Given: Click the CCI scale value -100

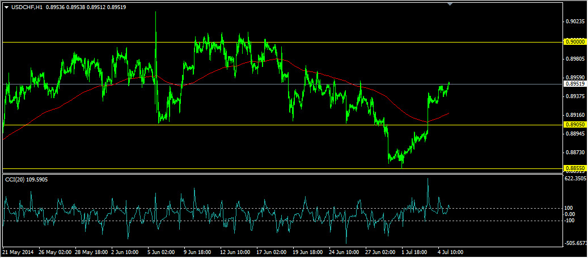Looking at the screenshot, I should point(569,220).
